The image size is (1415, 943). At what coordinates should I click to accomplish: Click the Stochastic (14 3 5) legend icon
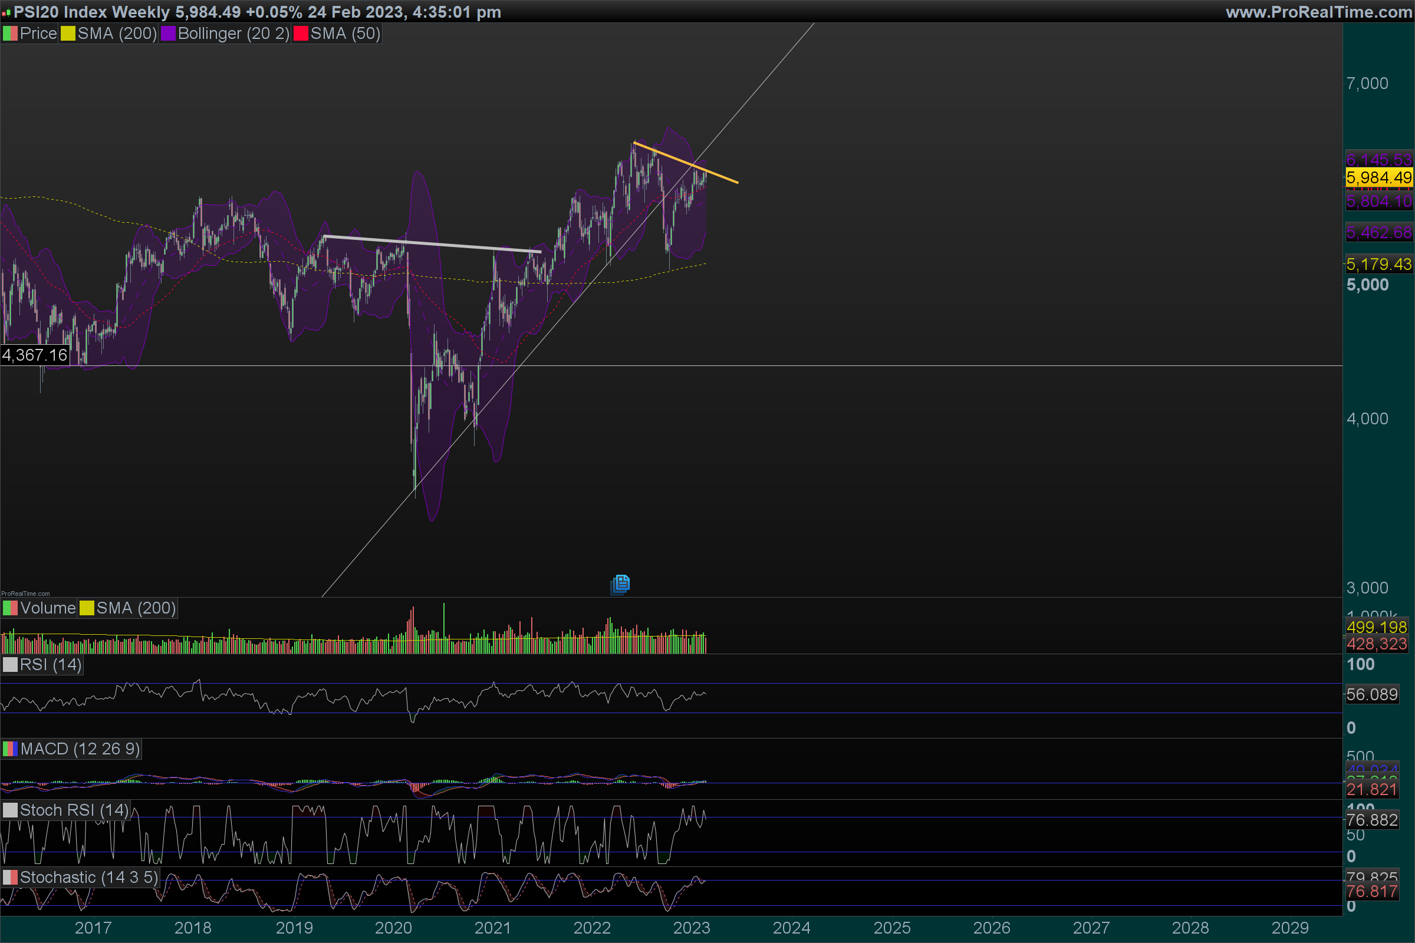[9, 878]
